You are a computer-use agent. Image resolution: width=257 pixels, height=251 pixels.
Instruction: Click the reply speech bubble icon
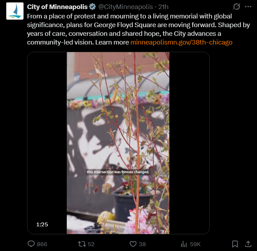(x=31, y=244)
